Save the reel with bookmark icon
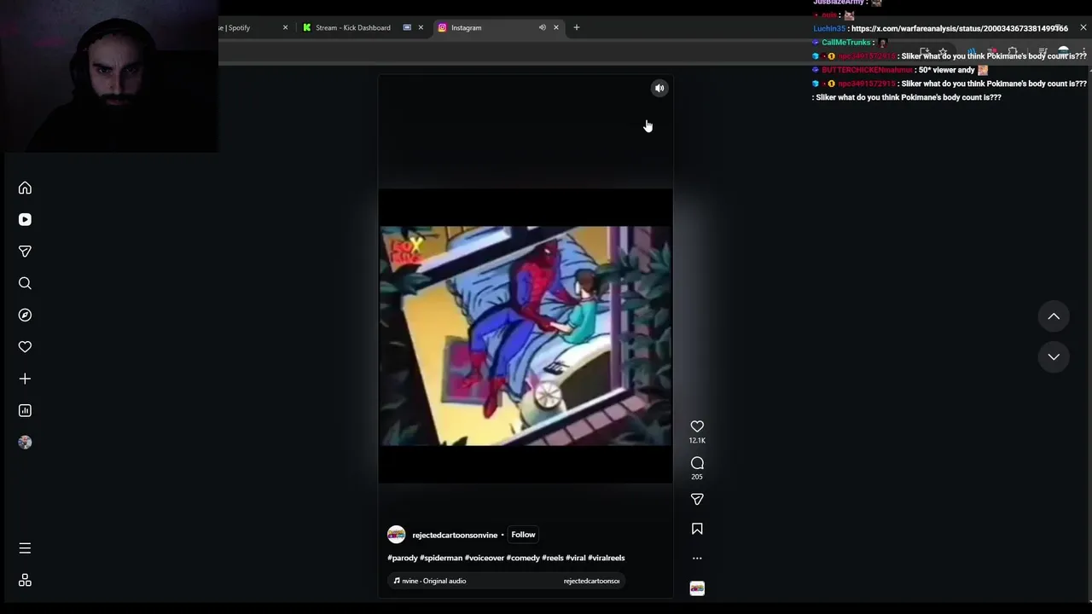This screenshot has width=1092, height=614. click(697, 529)
